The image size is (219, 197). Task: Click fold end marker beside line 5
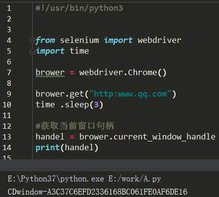pos(32,51)
